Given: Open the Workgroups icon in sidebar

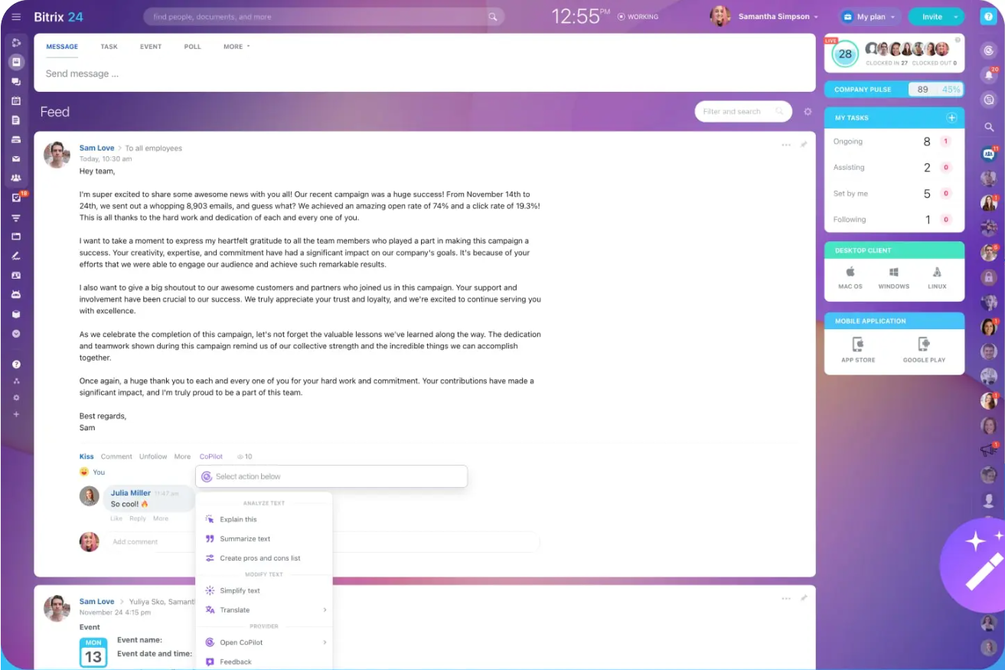Looking at the screenshot, I should tap(16, 178).
